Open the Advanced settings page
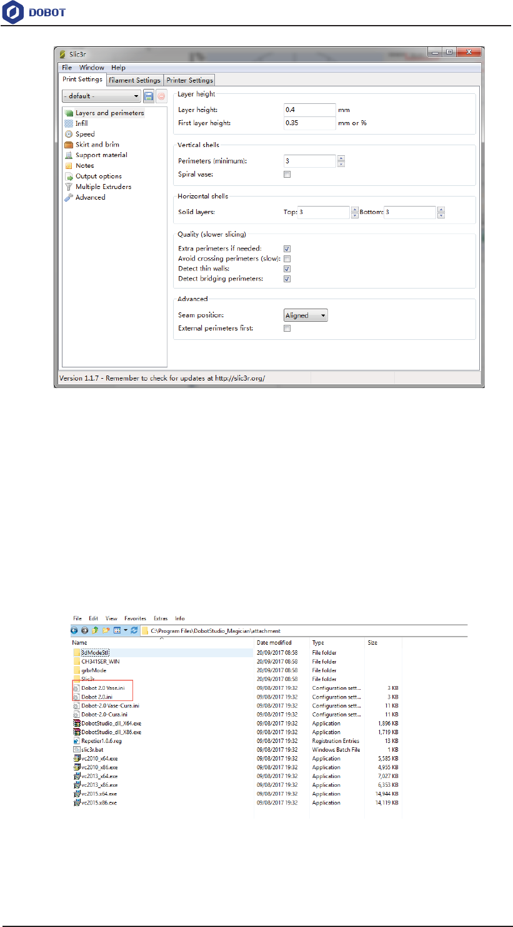The image size is (513, 927). coord(85,197)
